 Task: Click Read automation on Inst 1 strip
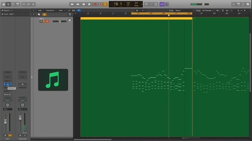click(7, 100)
